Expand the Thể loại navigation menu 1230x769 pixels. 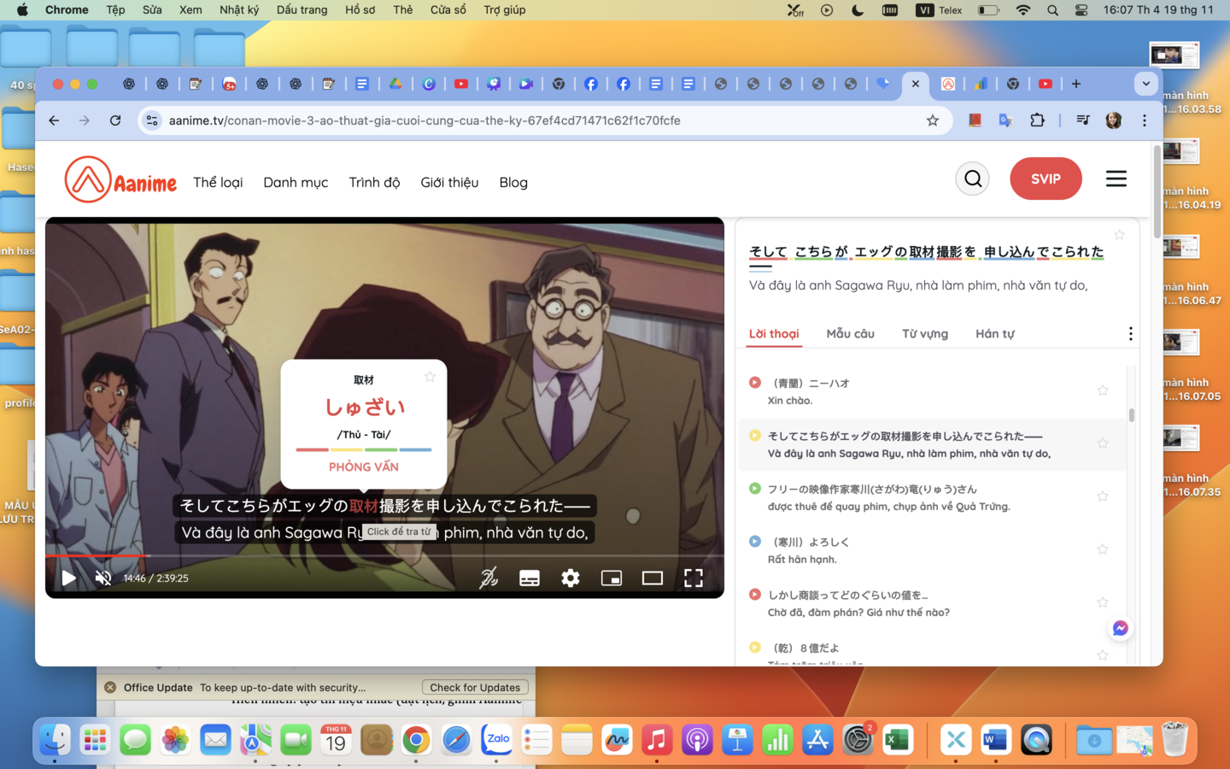(x=218, y=182)
